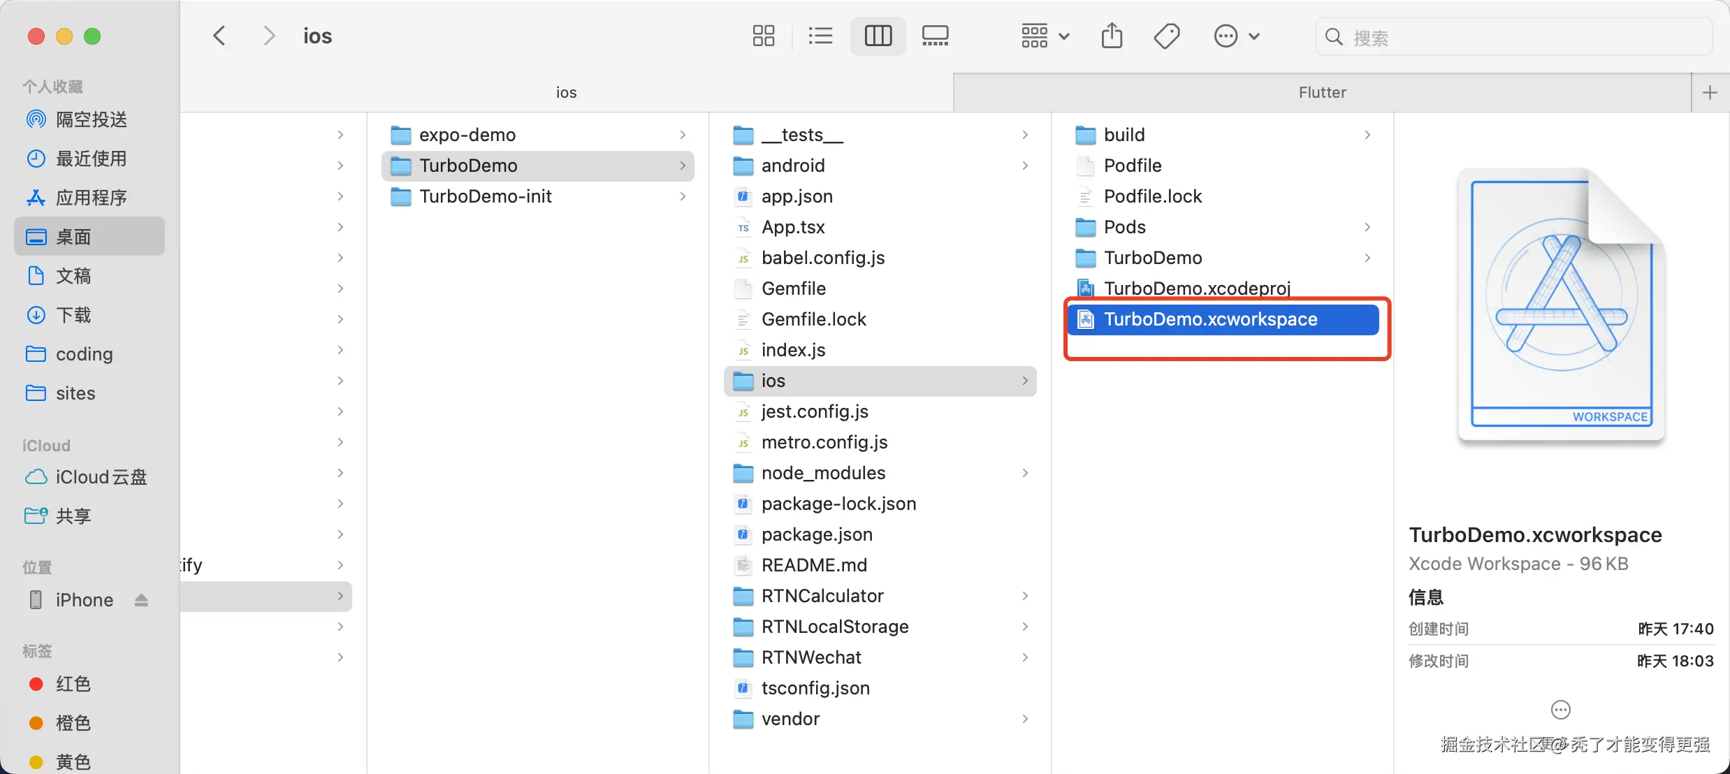Select the ify folder row in first column
This screenshot has width=1730, height=774.
(266, 565)
